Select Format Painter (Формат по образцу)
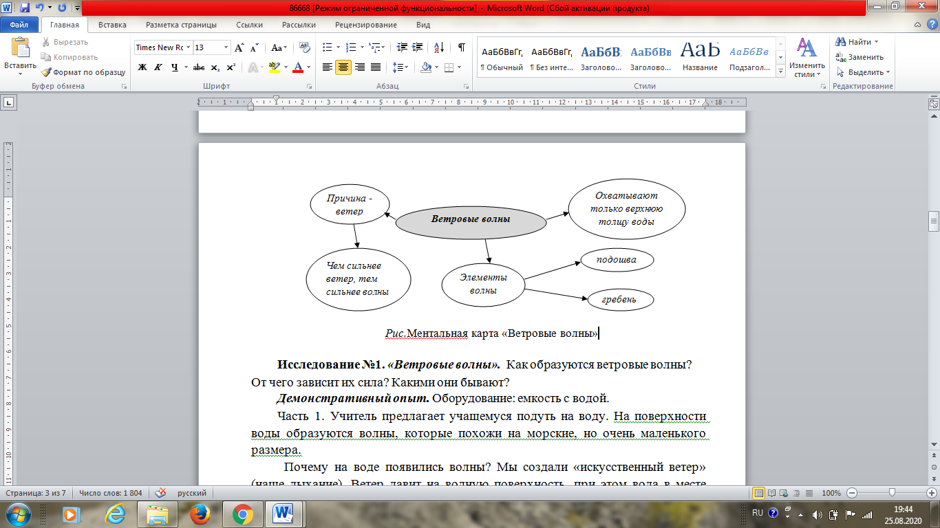Screen dimensions: 940x528 83,72
